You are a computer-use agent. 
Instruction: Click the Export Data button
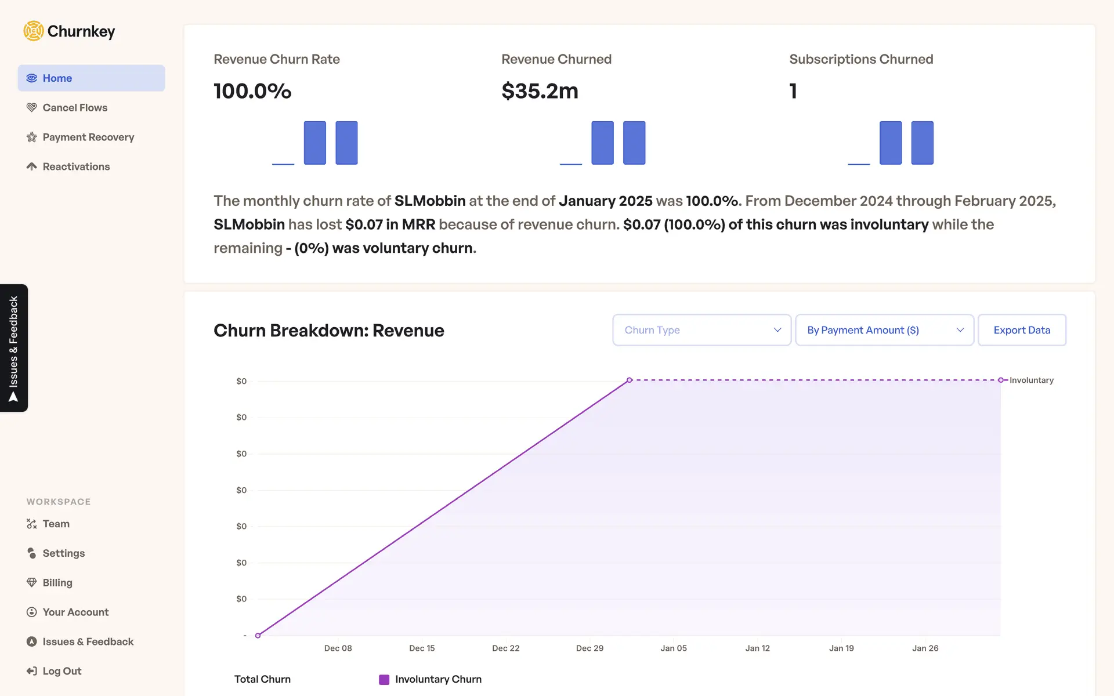pos(1022,330)
